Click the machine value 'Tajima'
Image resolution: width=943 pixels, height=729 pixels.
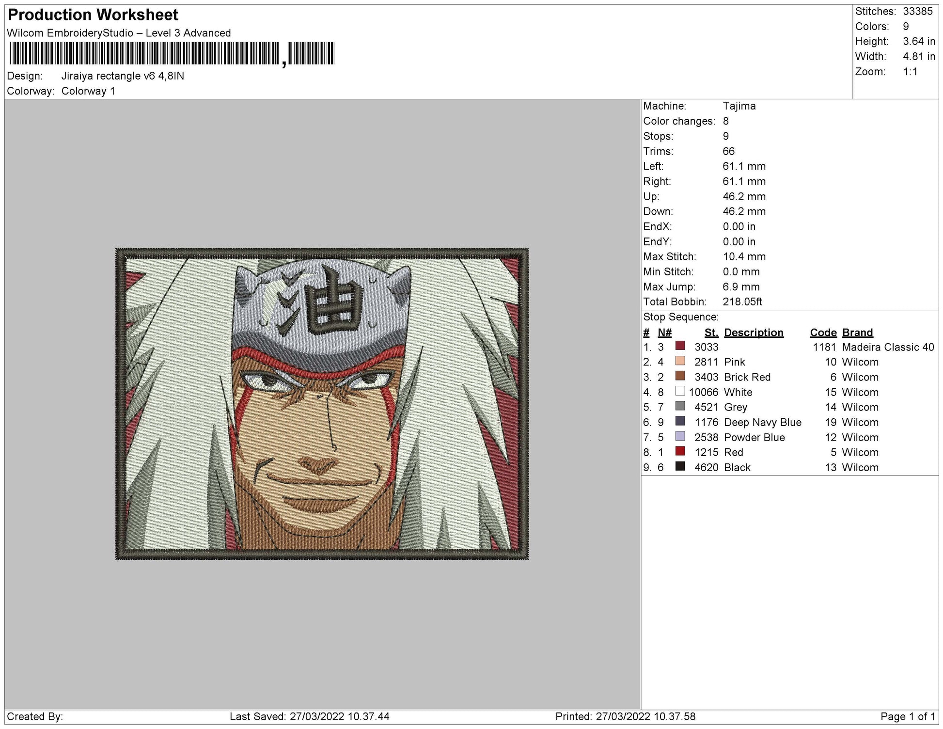[739, 106]
